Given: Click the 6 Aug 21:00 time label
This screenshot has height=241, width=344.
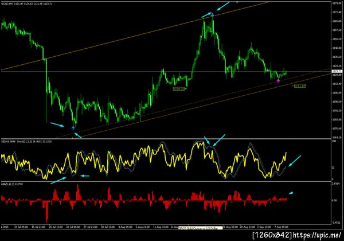Looking at the screenshot, I should point(143,227).
